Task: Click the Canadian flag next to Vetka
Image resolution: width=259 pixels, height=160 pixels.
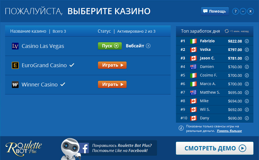Action: point(193,50)
